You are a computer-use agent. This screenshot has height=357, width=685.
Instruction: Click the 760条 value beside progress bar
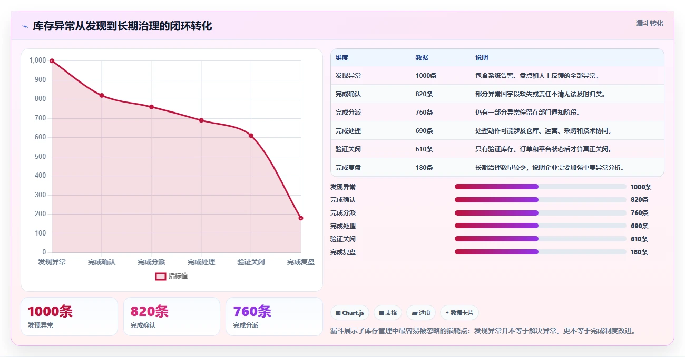pyautogui.click(x=639, y=213)
